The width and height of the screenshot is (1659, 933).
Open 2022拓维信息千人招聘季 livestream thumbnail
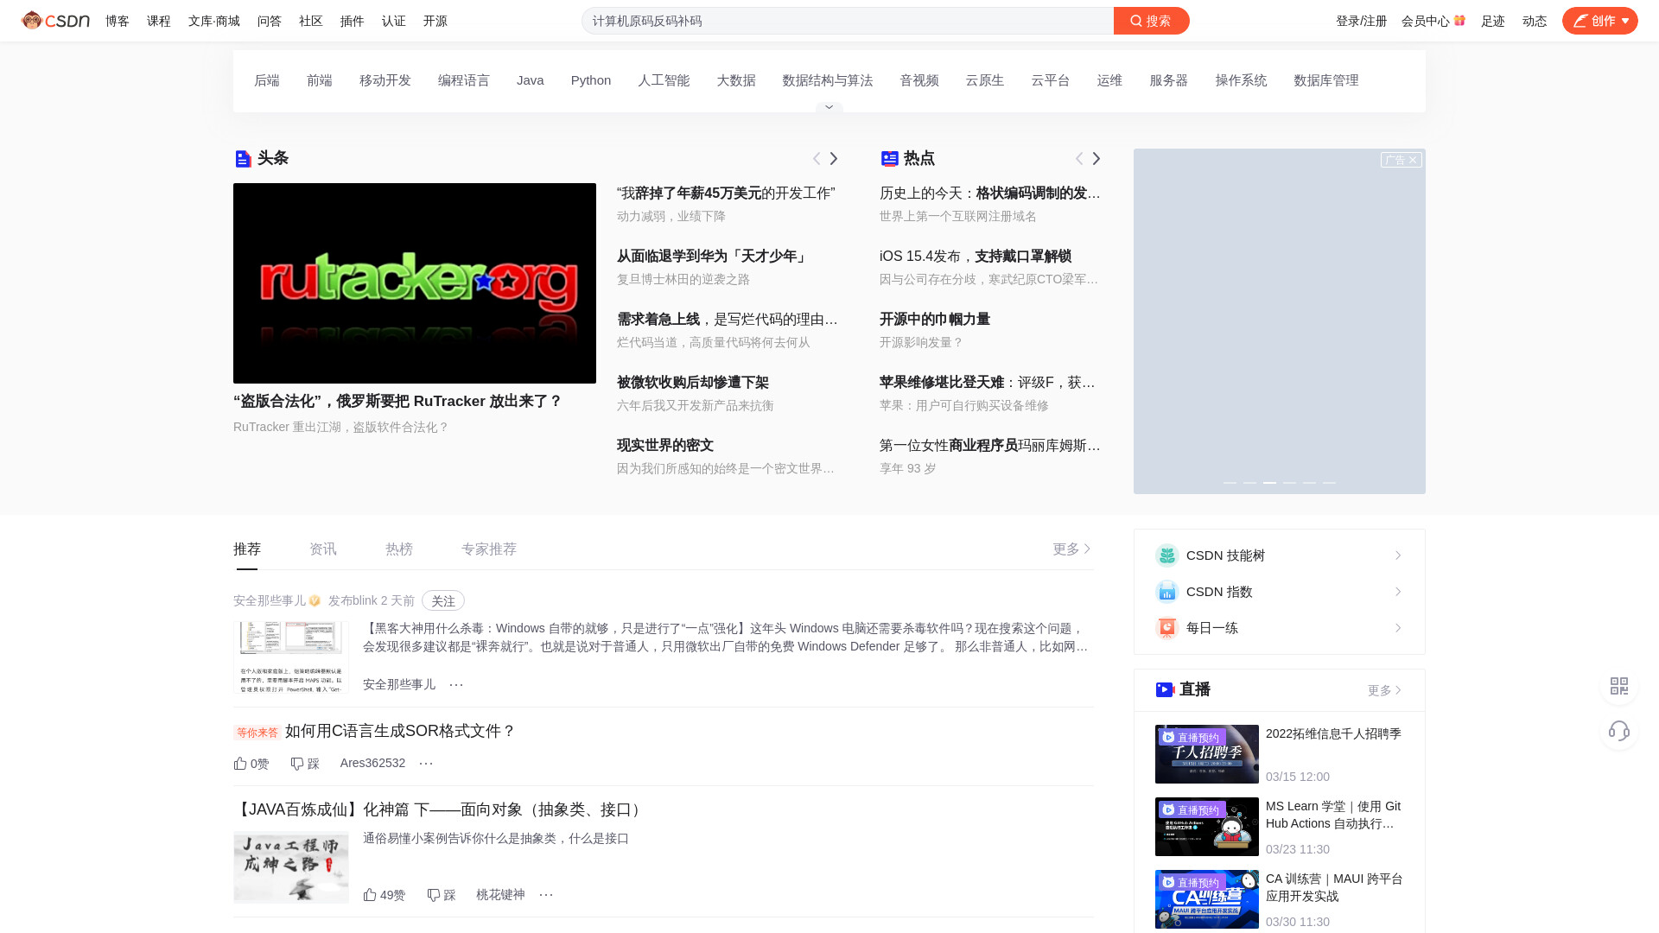coord(1207,754)
